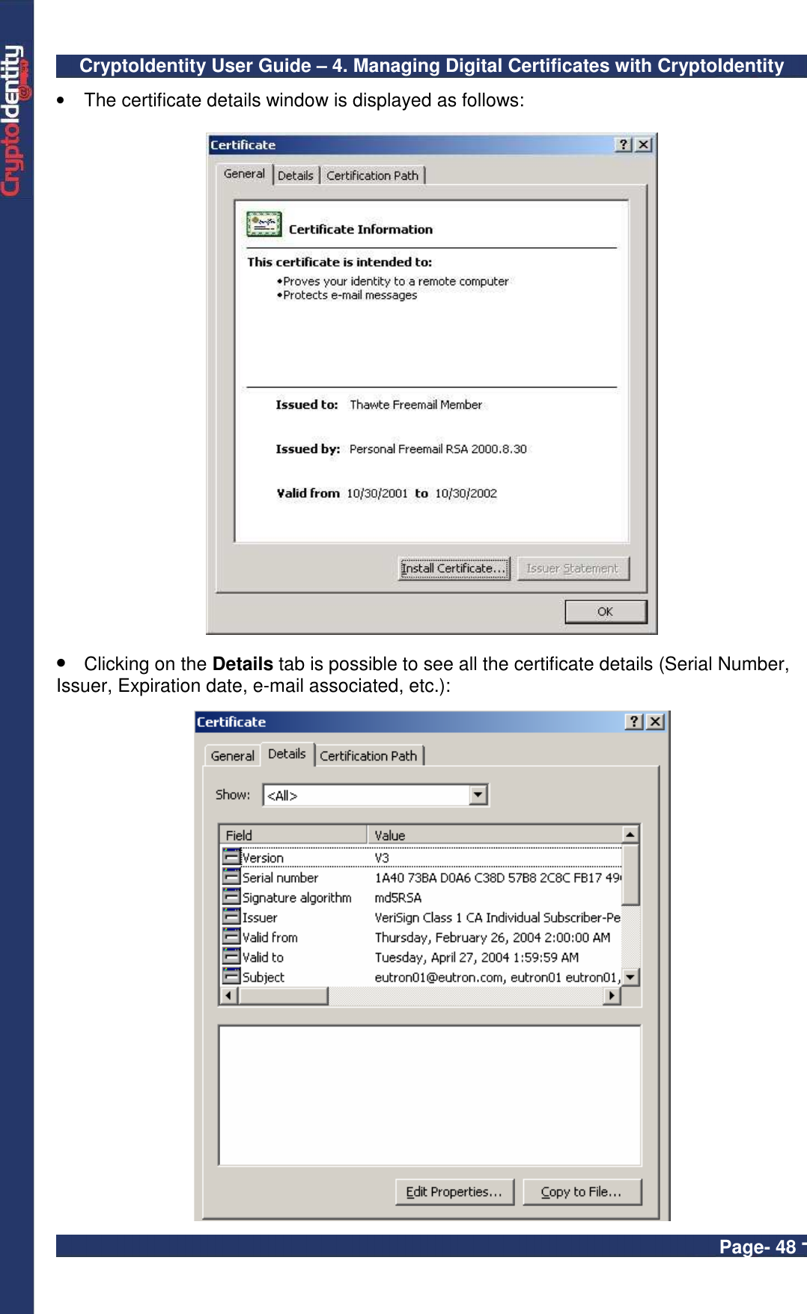
Task: Click the Subject field icon
Action: pos(231,976)
